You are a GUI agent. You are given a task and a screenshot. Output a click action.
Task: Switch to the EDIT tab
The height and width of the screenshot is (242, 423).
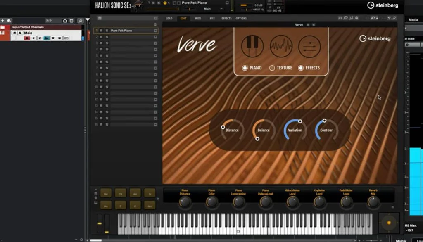pos(183,18)
